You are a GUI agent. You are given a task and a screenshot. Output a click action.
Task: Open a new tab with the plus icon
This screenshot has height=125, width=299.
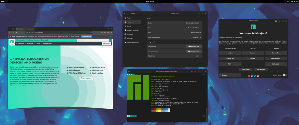[x=36, y=29]
